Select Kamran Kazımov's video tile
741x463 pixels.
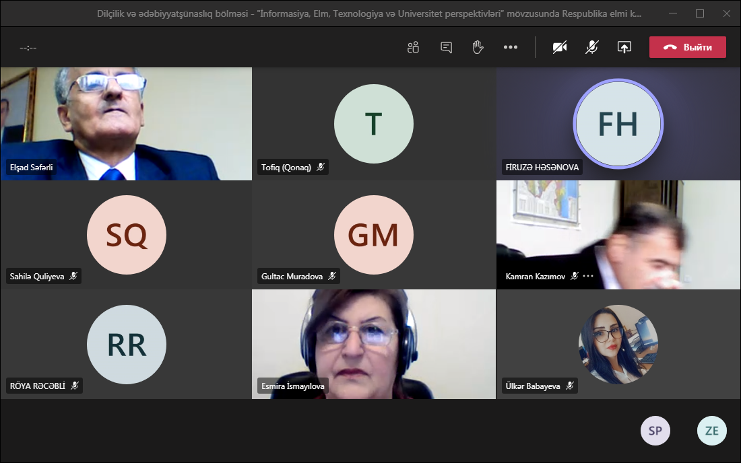click(618, 235)
